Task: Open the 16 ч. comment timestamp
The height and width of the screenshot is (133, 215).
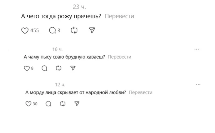Action: click(x=57, y=49)
